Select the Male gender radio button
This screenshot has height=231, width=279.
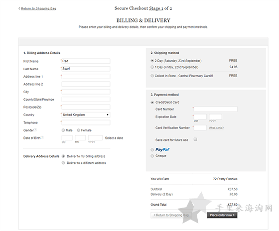63,130
